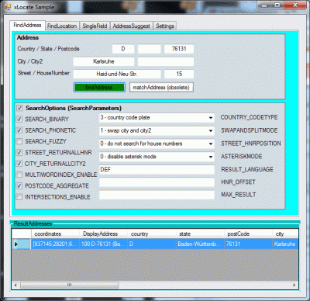Click the country column header
310x301 pixels.
[152, 234]
